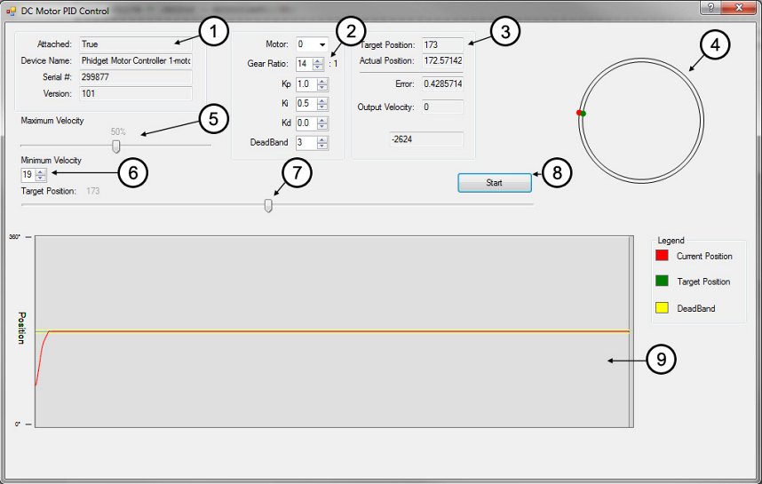Increase the DeadBand value
This screenshot has width=762, height=484.
click(x=322, y=139)
